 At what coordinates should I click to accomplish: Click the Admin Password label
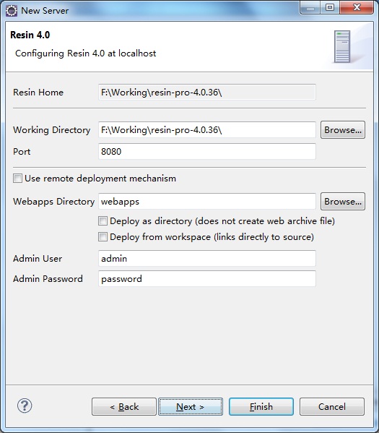click(x=48, y=279)
